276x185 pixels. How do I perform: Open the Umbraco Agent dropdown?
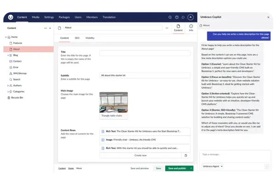point(213,166)
